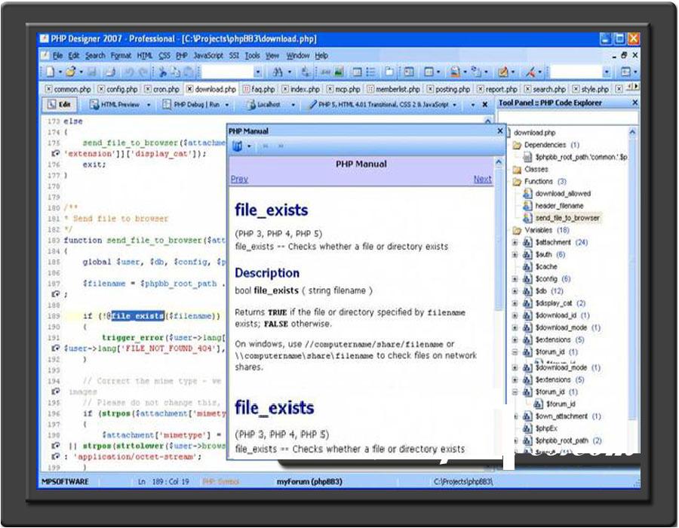Close the common.php tab with its x
The image size is (679, 528).
point(48,89)
